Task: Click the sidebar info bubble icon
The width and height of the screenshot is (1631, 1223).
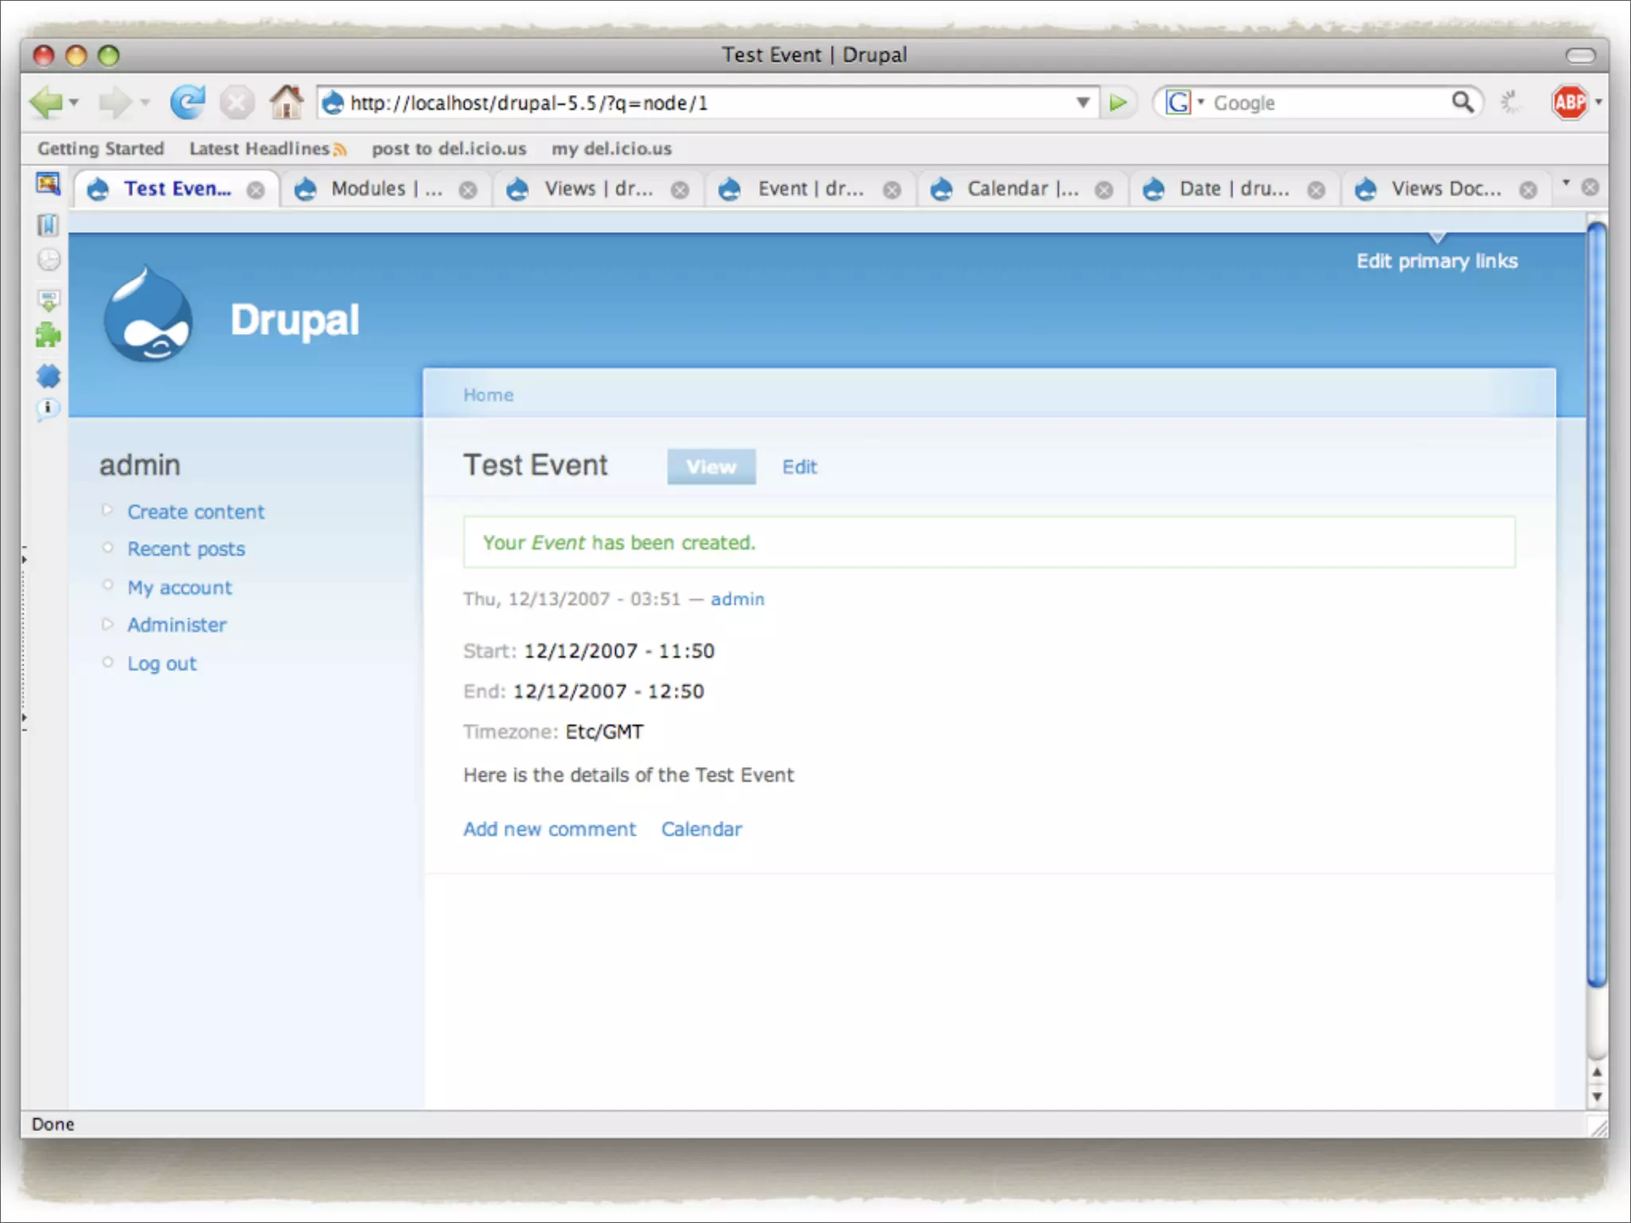Action: point(48,409)
